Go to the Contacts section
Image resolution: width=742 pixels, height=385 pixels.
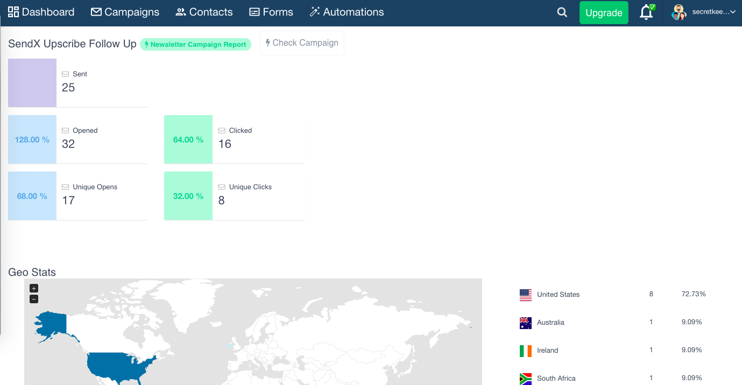pos(204,12)
